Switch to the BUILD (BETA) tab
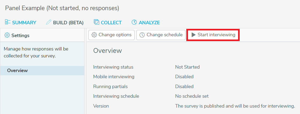300x114 pixels. tap(65, 22)
